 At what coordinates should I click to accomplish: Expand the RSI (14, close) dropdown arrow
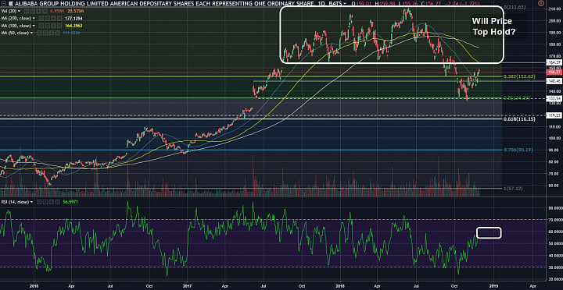point(31,202)
